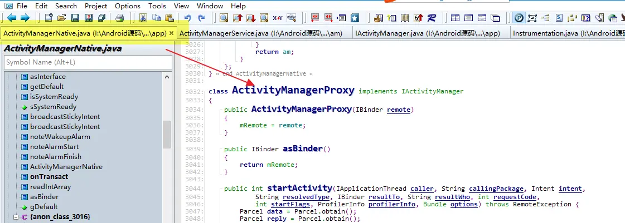Jump to caller with the fx icon
Screen dimensions: 625x223
pos(418,17)
